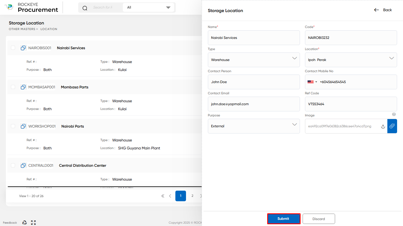Go to page 2 of results

pyautogui.click(x=192, y=196)
